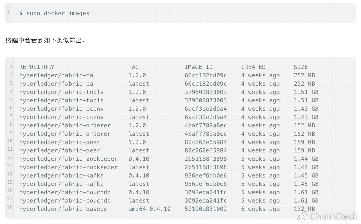Click "5 weeks ago" in fabric-kafka 0.4.10 row
361x224 pixels.
point(260,176)
